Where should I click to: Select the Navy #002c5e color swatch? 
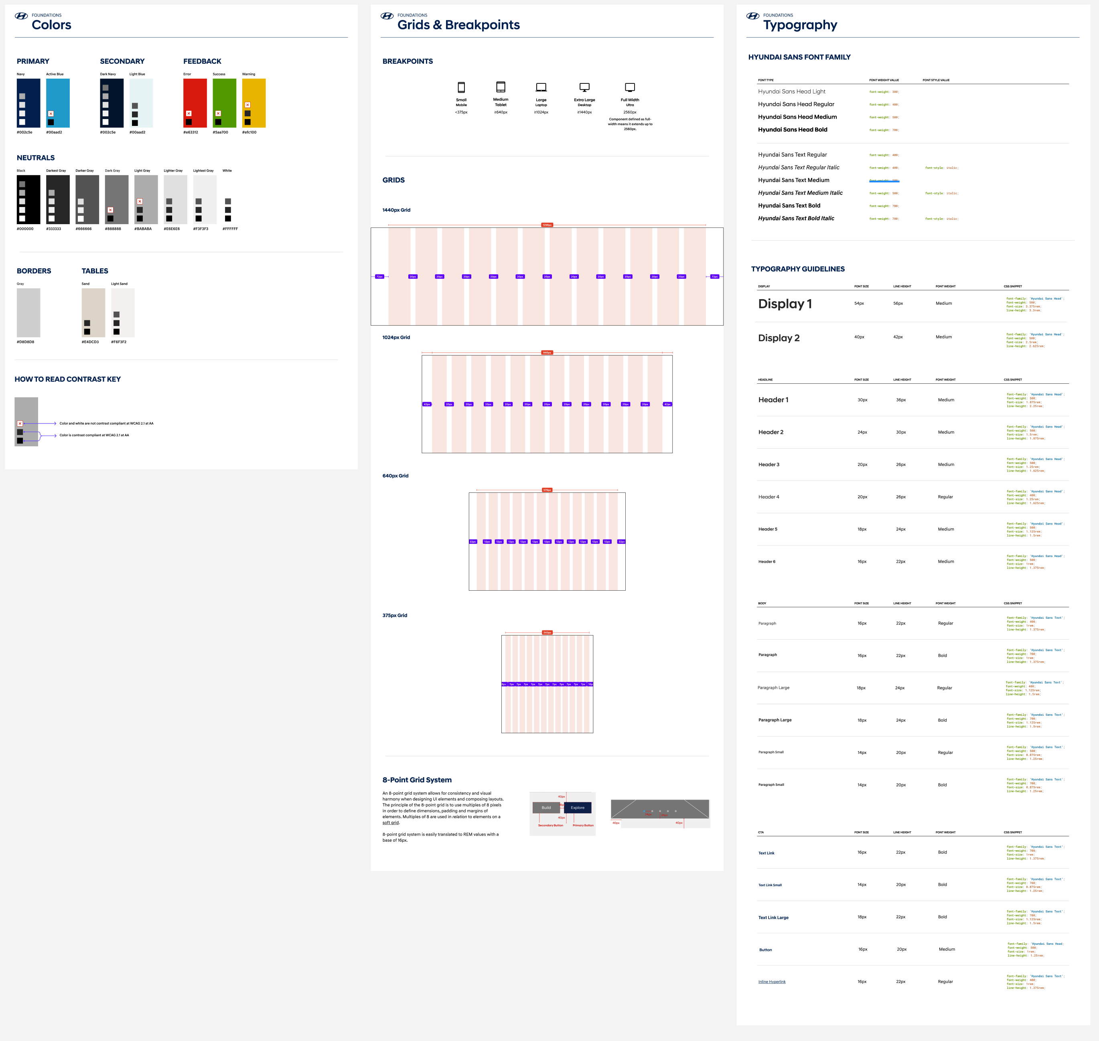[28, 103]
